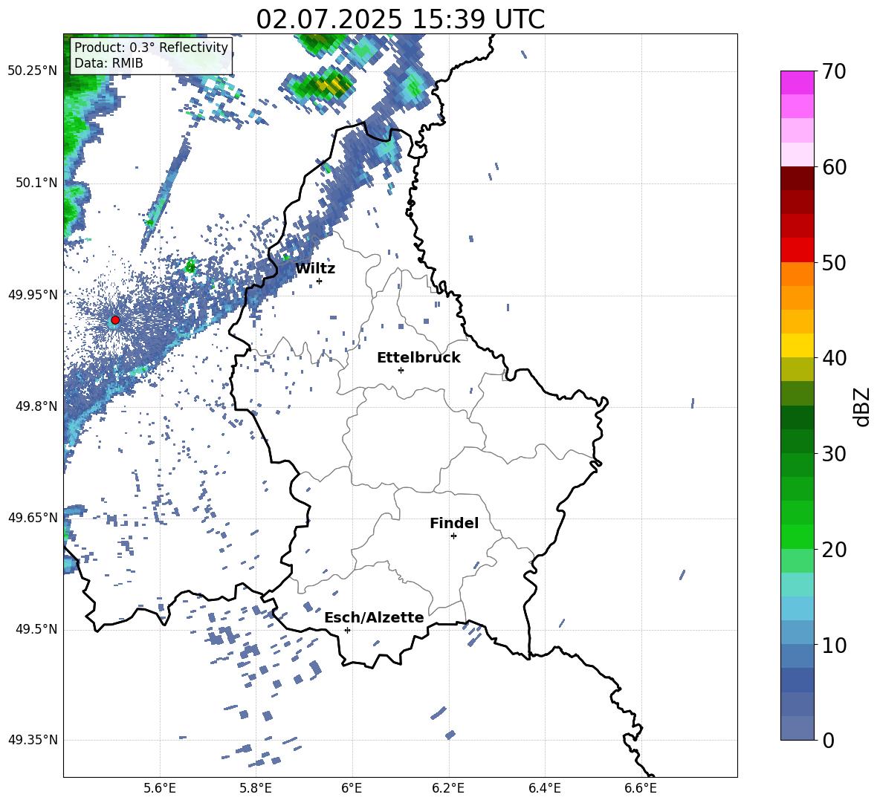Click the Findel station cross marker
This screenshot has height=803, width=880.
pos(453,536)
